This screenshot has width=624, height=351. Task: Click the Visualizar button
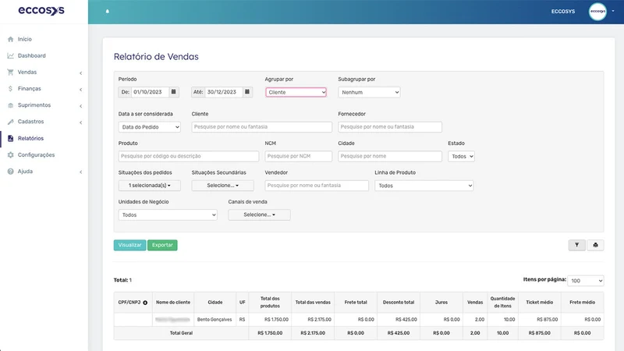129,245
